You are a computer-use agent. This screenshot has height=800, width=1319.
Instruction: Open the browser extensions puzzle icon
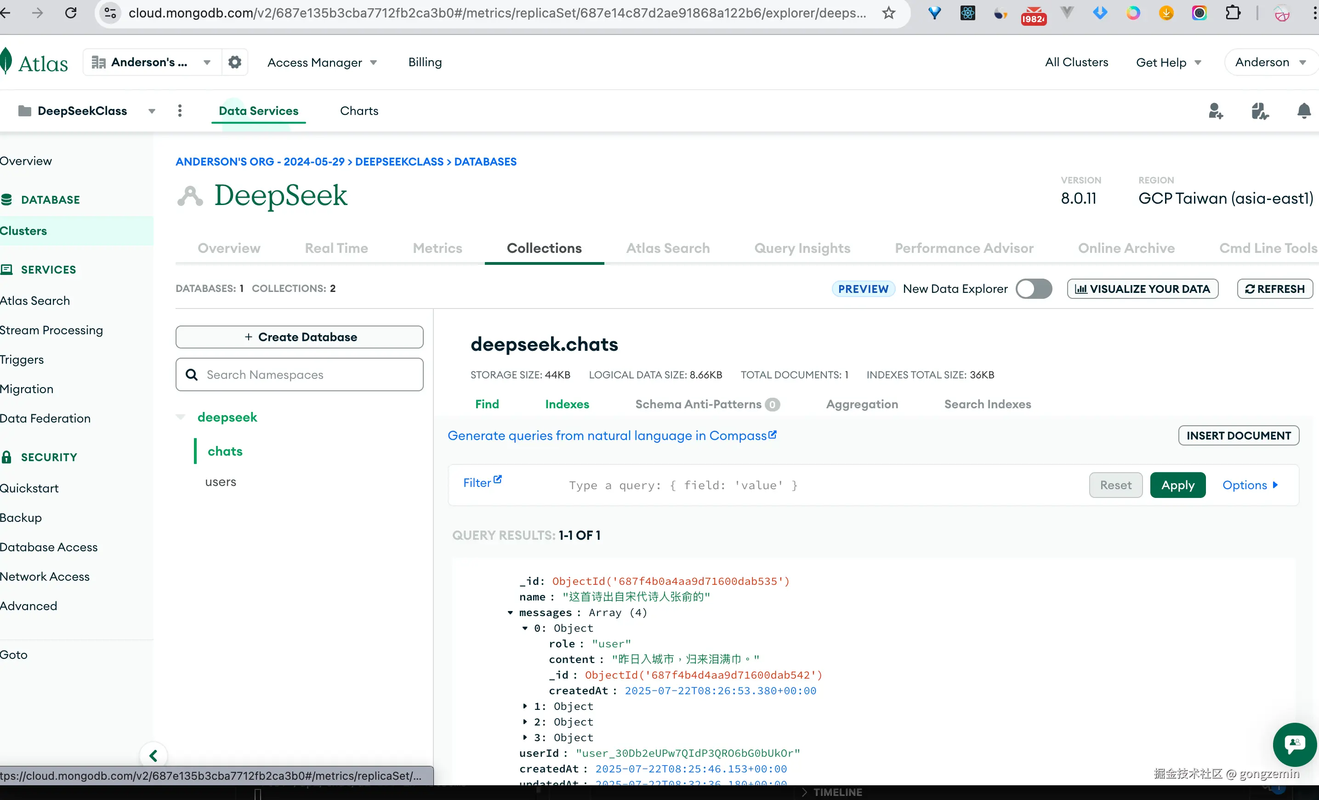pos(1233,13)
